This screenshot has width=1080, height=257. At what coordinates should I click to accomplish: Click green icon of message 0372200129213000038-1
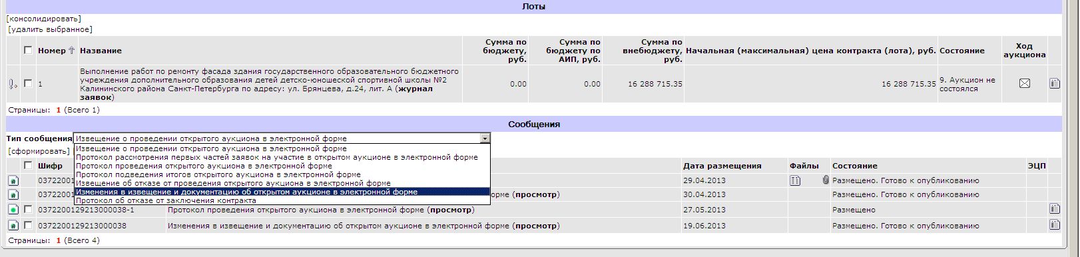tap(13, 210)
